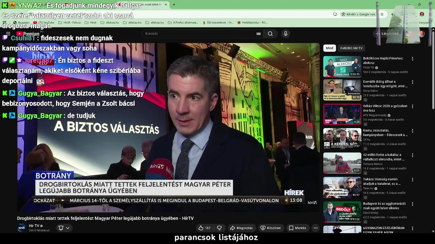Open the YouTube hamburger guide menu

pyautogui.click(x=8, y=34)
